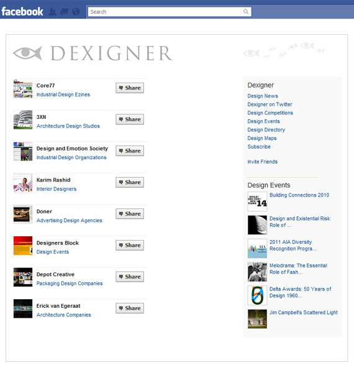Go to the Facebook home logo
The height and width of the screenshot is (365, 354).
point(22,11)
